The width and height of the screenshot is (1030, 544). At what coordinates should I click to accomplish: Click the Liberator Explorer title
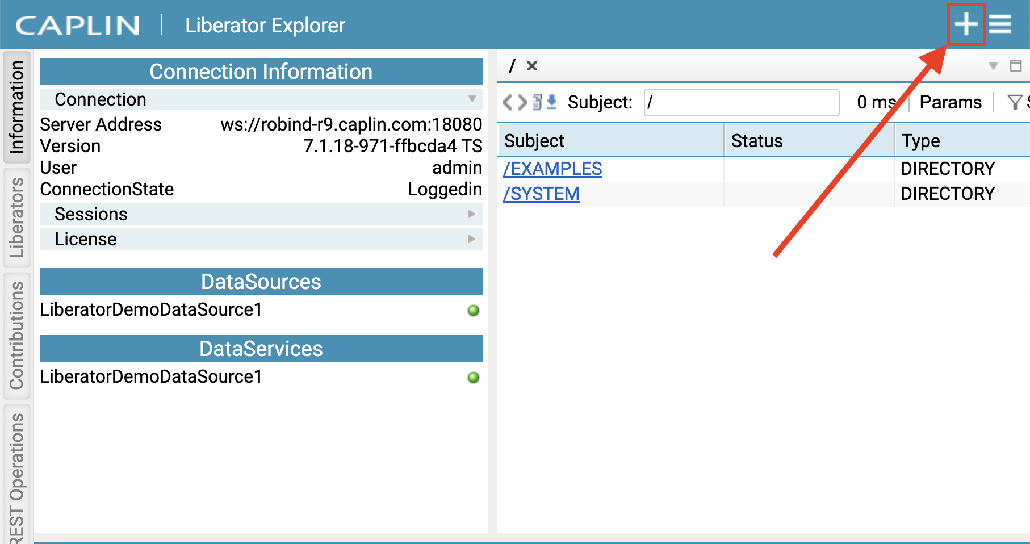[265, 26]
